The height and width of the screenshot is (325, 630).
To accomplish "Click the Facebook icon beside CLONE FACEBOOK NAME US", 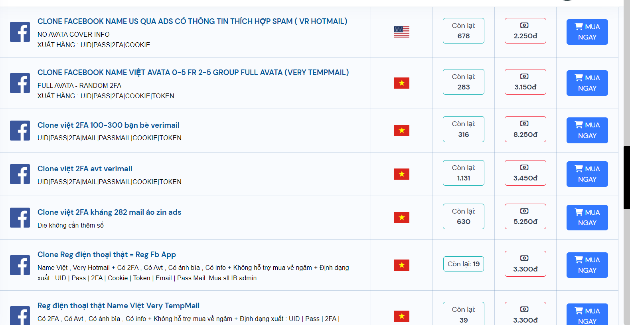I will [20, 32].
